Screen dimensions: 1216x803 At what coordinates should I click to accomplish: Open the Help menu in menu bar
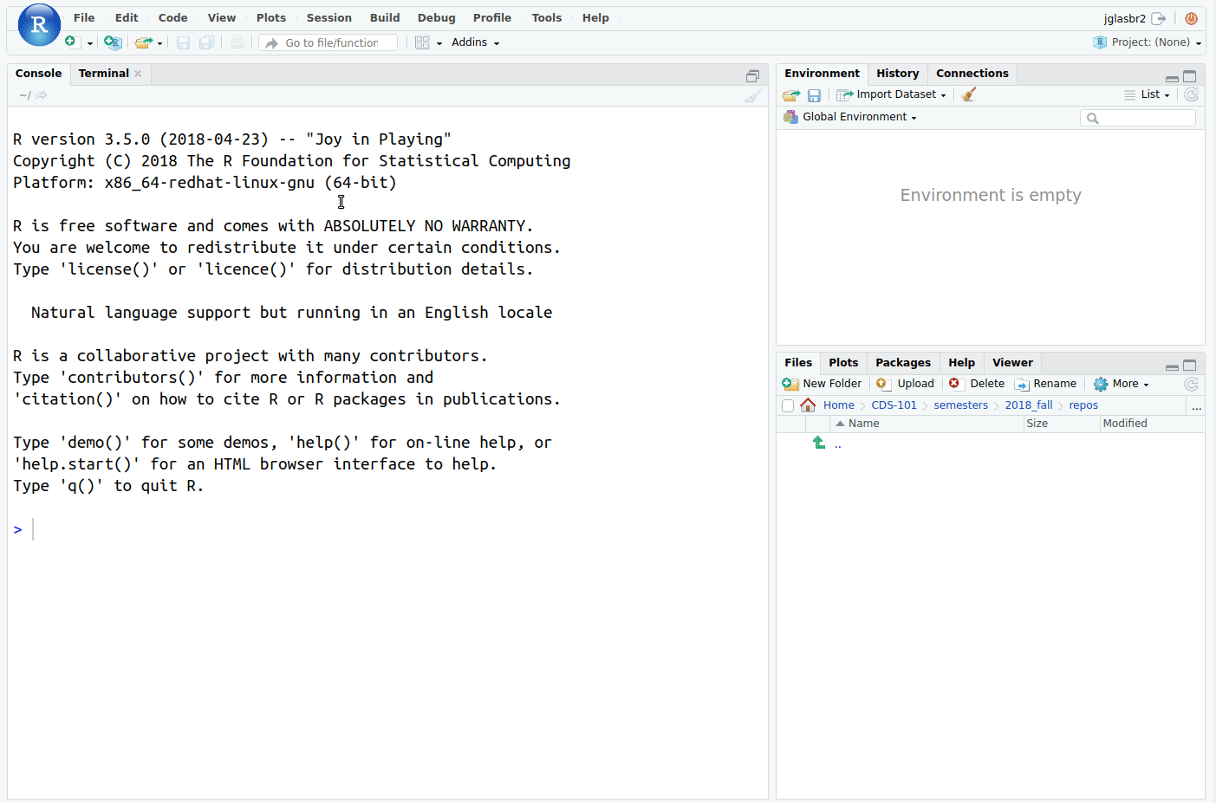point(595,17)
